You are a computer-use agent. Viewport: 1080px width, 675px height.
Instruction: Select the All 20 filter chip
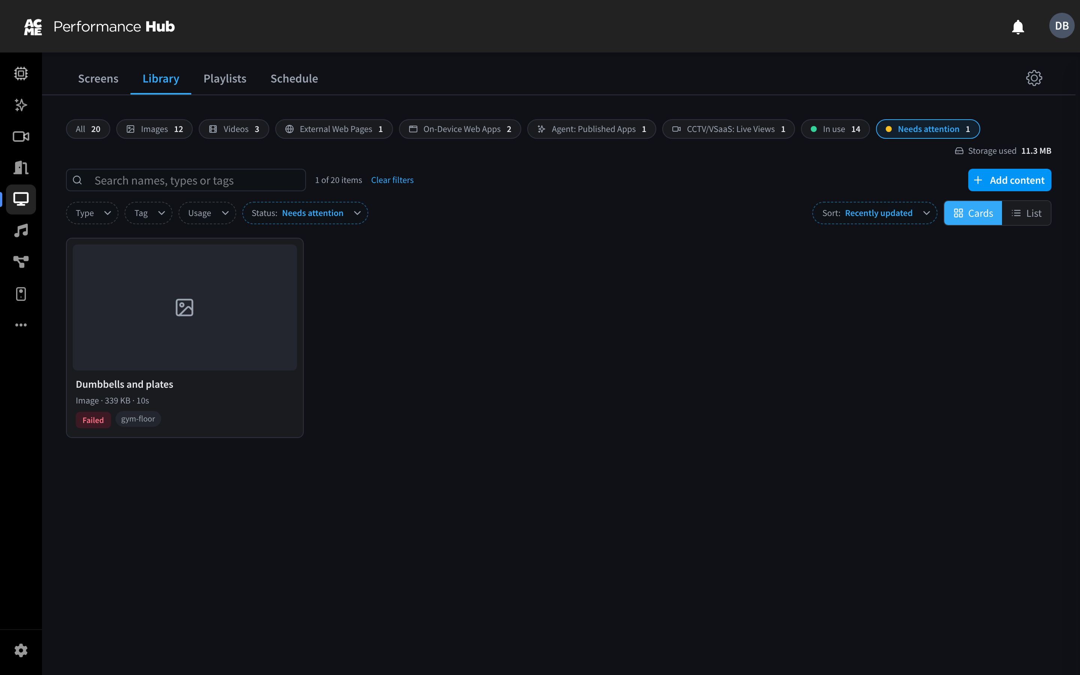[88, 129]
